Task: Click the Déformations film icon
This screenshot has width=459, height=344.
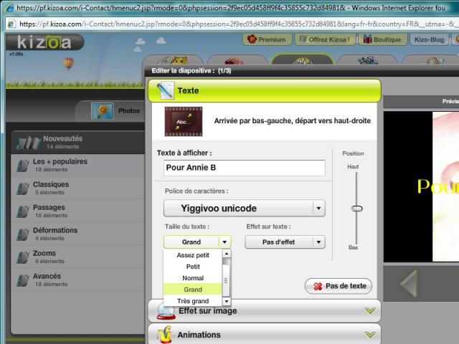Action: pyautogui.click(x=23, y=234)
